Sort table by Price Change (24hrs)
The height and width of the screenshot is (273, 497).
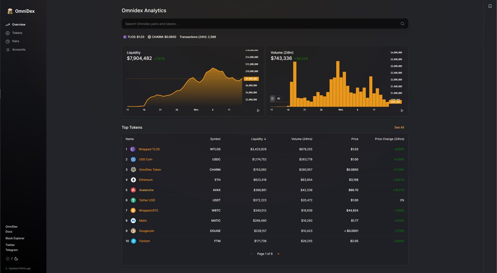point(389,139)
